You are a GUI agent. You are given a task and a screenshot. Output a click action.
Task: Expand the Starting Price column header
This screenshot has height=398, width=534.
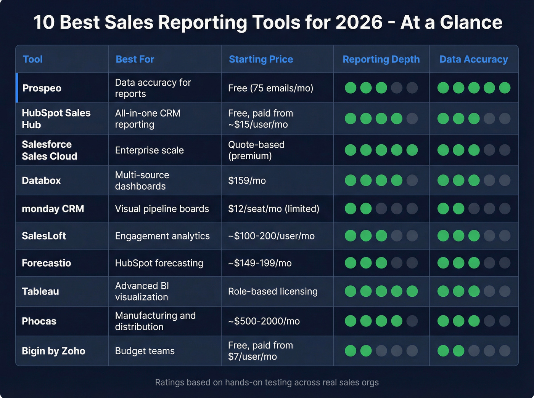(261, 59)
